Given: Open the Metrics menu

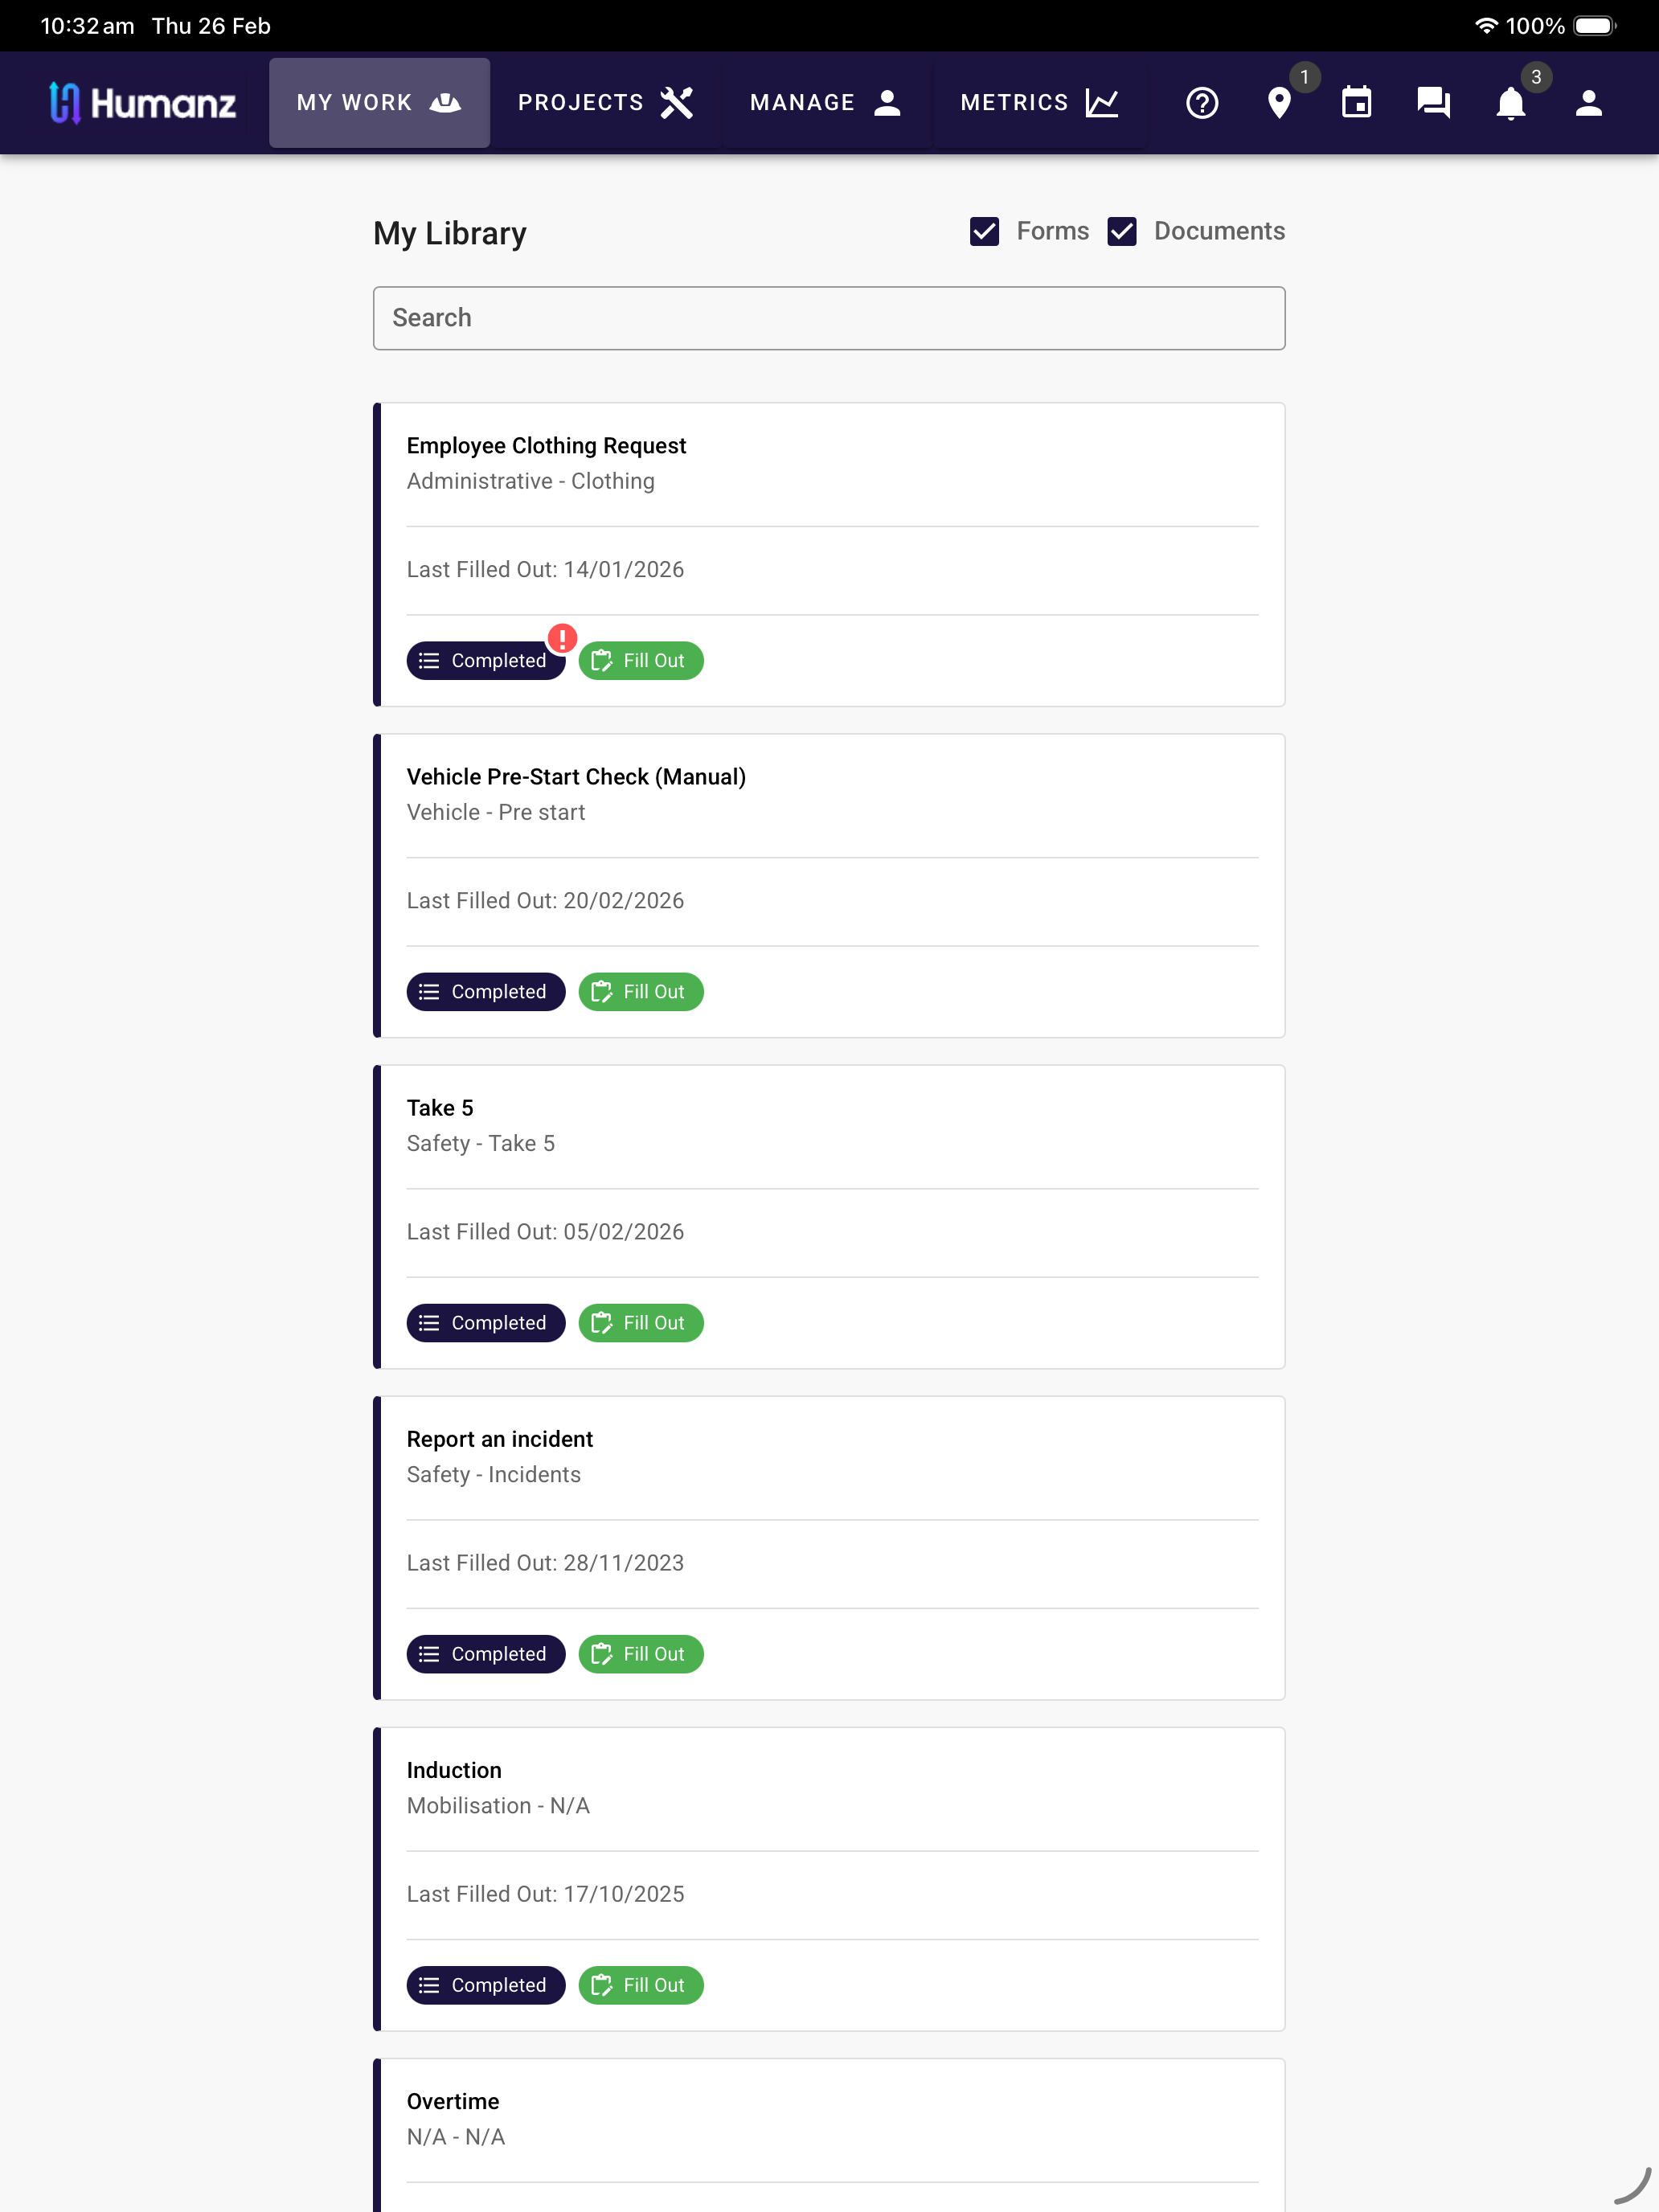Looking at the screenshot, I should click(1039, 103).
